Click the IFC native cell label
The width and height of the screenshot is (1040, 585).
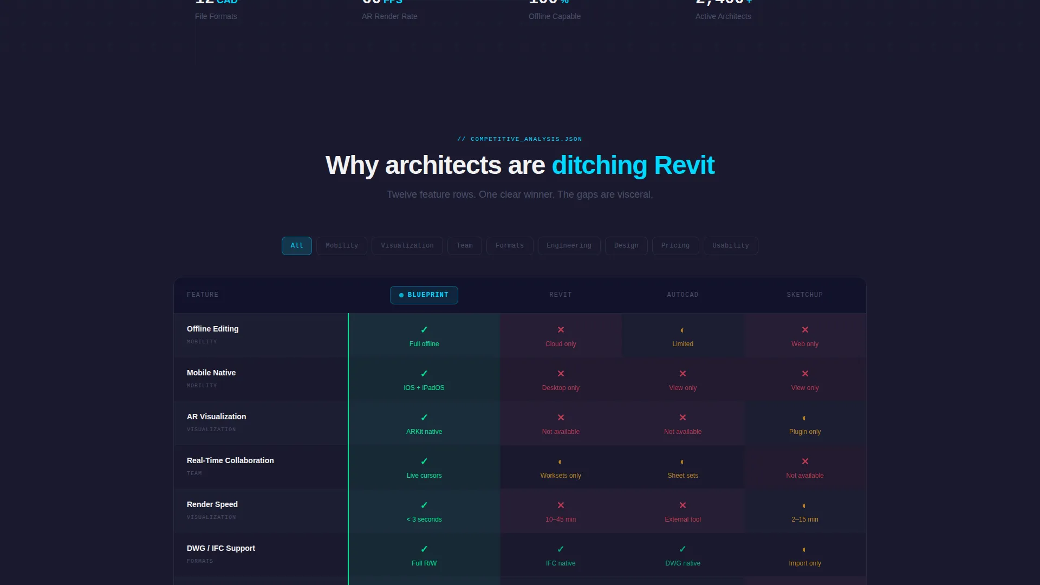coord(561,564)
